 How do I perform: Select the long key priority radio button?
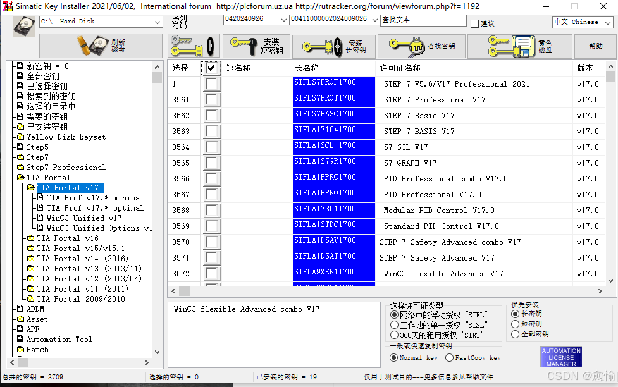515,314
